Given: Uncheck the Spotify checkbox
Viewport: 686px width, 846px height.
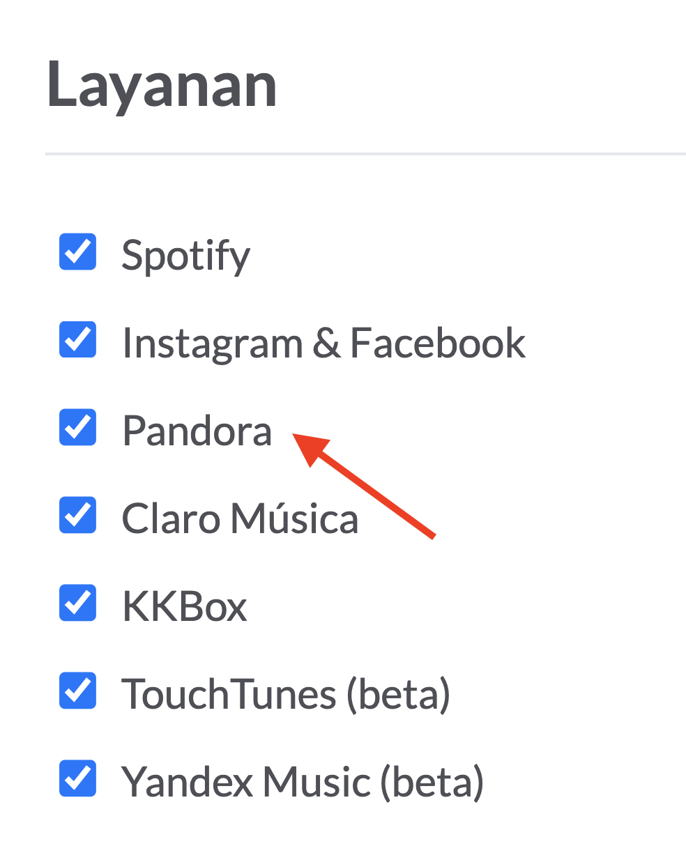Looking at the screenshot, I should point(77,252).
